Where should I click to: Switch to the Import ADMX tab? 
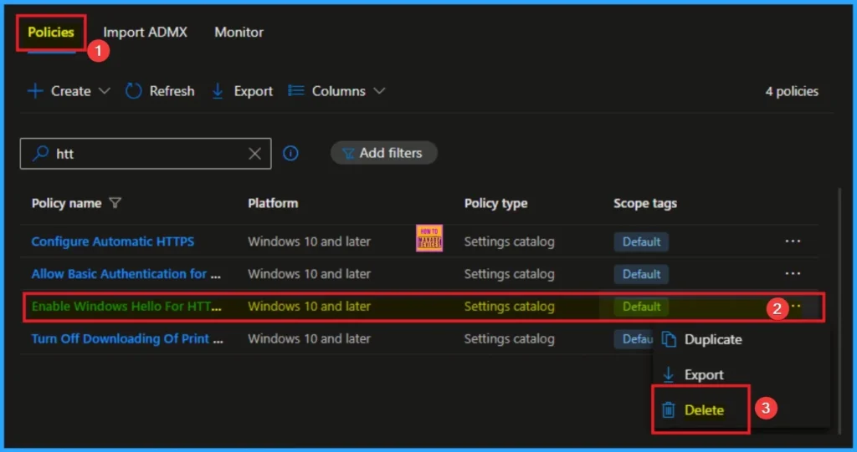pyautogui.click(x=145, y=33)
